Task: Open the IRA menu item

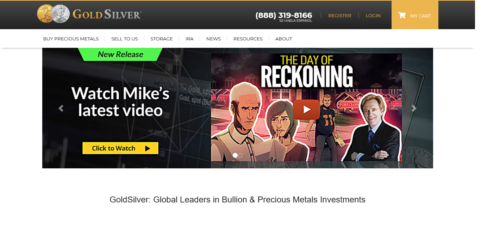Action: (x=189, y=39)
